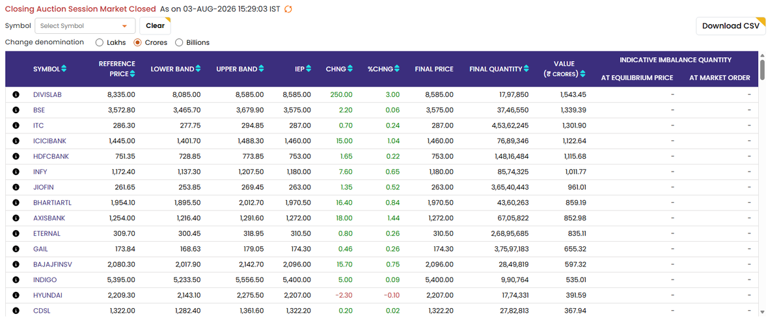
Task: Open INFY symbol link
Action: 40,172
